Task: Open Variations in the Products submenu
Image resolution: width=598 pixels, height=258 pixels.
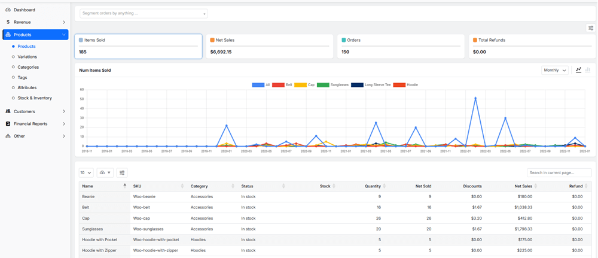Action: [x=27, y=57]
